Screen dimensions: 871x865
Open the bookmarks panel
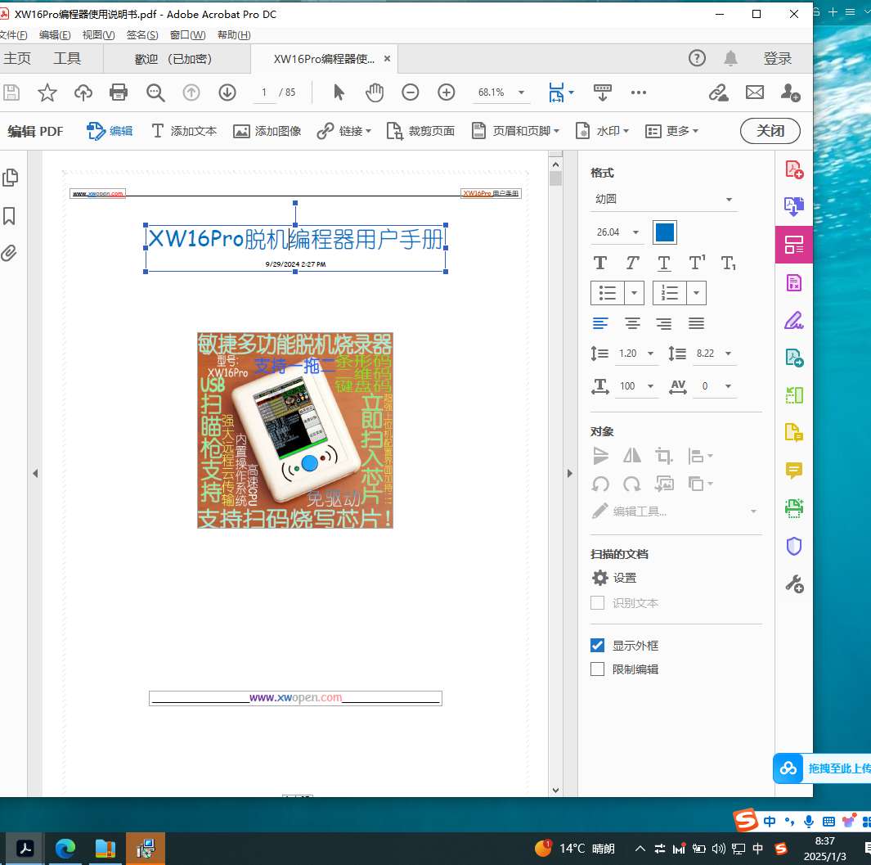[10, 216]
